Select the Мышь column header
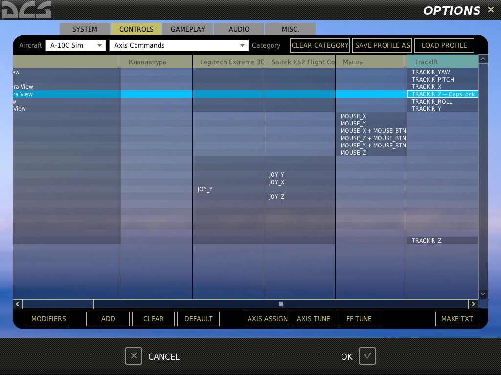 pyautogui.click(x=371, y=62)
